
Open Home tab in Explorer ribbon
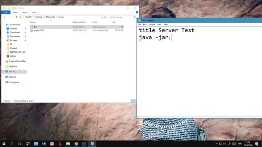tap(15, 12)
